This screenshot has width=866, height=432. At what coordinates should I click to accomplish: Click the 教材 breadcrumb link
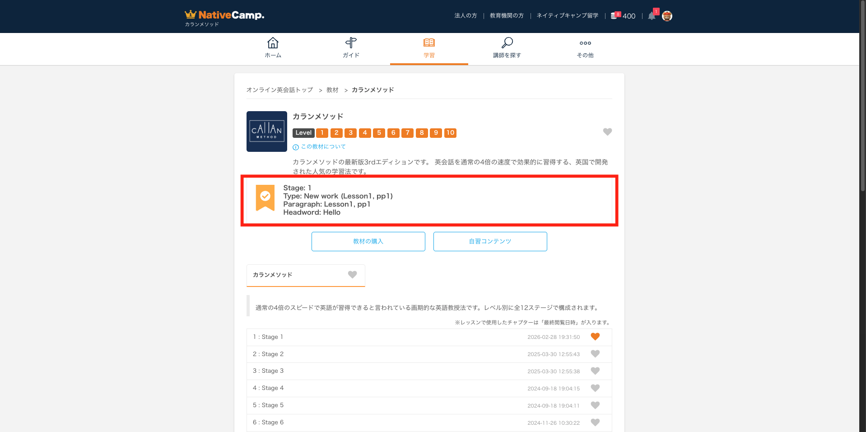(332, 90)
